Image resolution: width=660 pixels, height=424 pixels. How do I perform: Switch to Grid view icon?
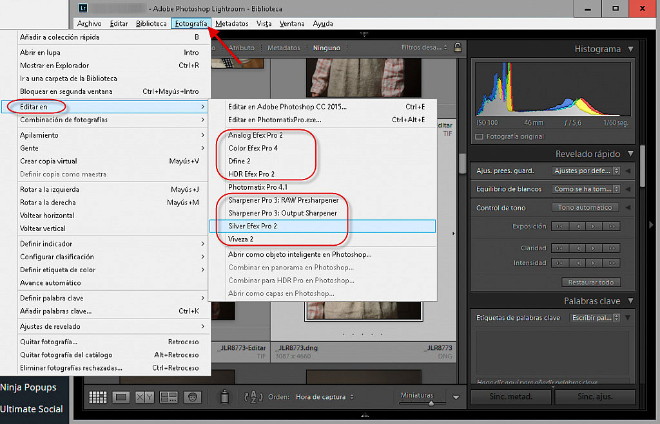pos(98,397)
